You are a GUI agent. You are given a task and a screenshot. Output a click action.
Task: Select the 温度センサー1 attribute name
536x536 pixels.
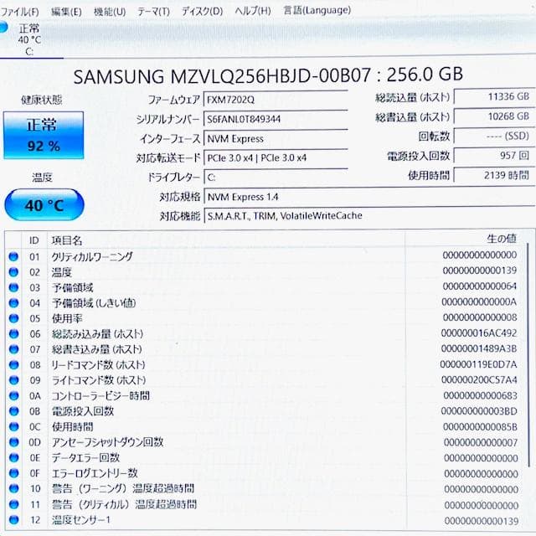coord(81,519)
